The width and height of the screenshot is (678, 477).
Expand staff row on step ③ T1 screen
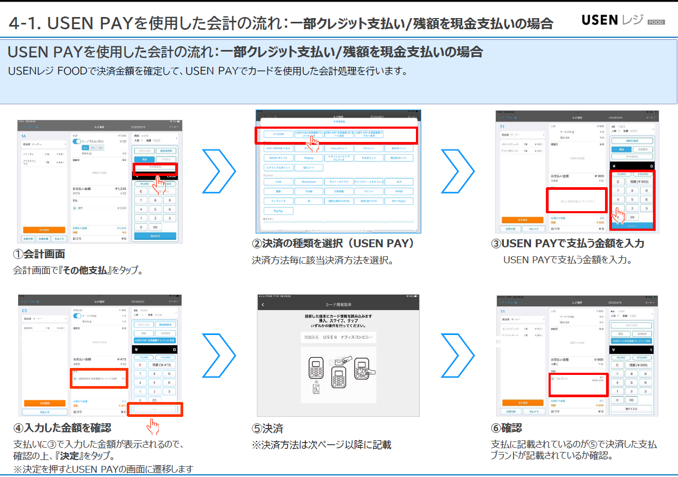pyautogui.click(x=523, y=135)
